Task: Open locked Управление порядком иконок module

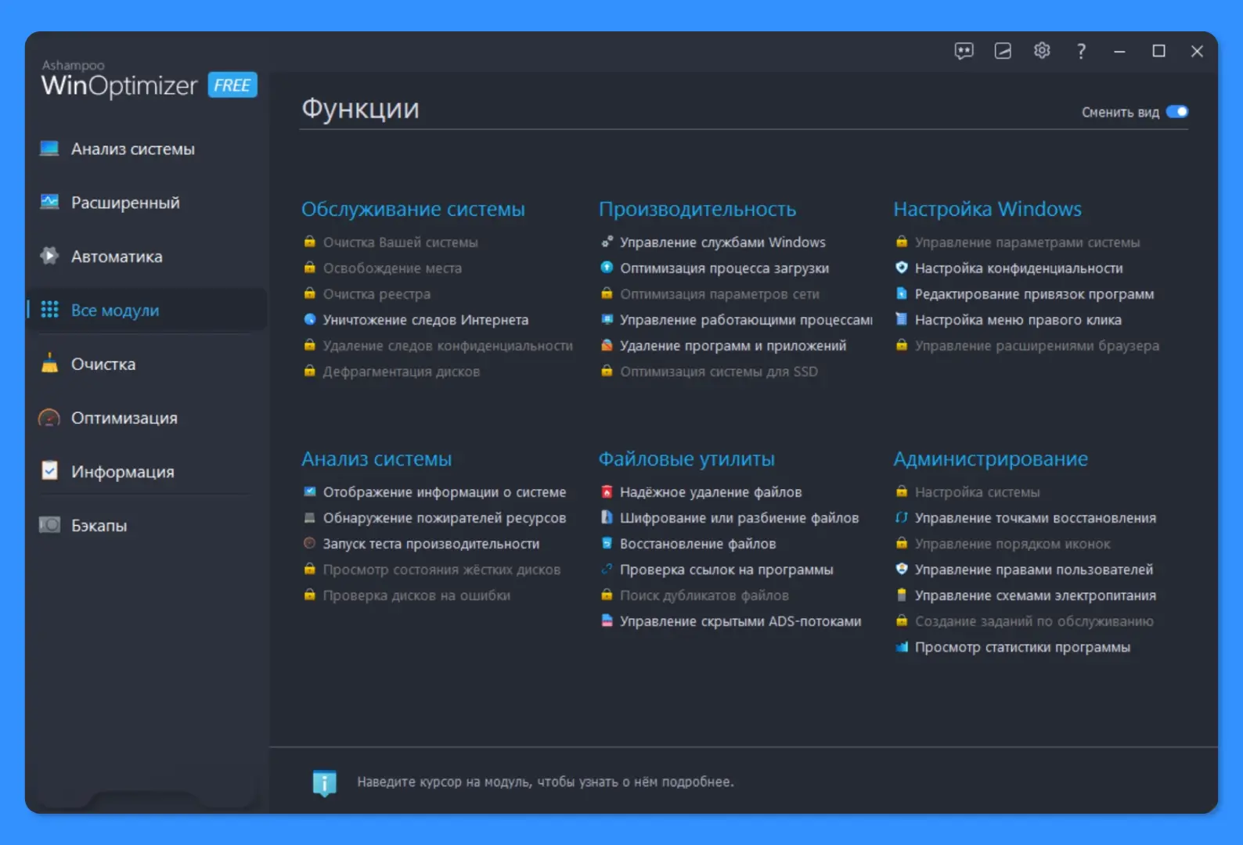Action: [x=1012, y=543]
